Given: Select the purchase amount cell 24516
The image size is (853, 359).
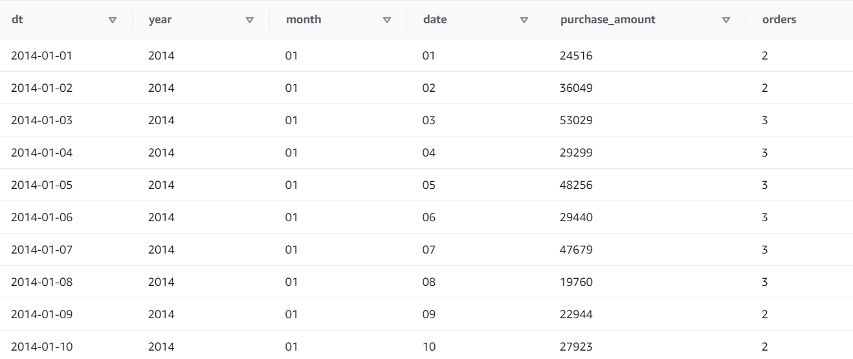Looking at the screenshot, I should coord(576,56).
